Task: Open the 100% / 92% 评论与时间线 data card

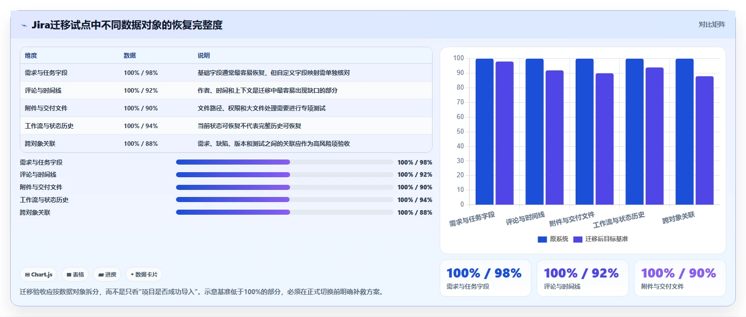Action: click(x=582, y=278)
